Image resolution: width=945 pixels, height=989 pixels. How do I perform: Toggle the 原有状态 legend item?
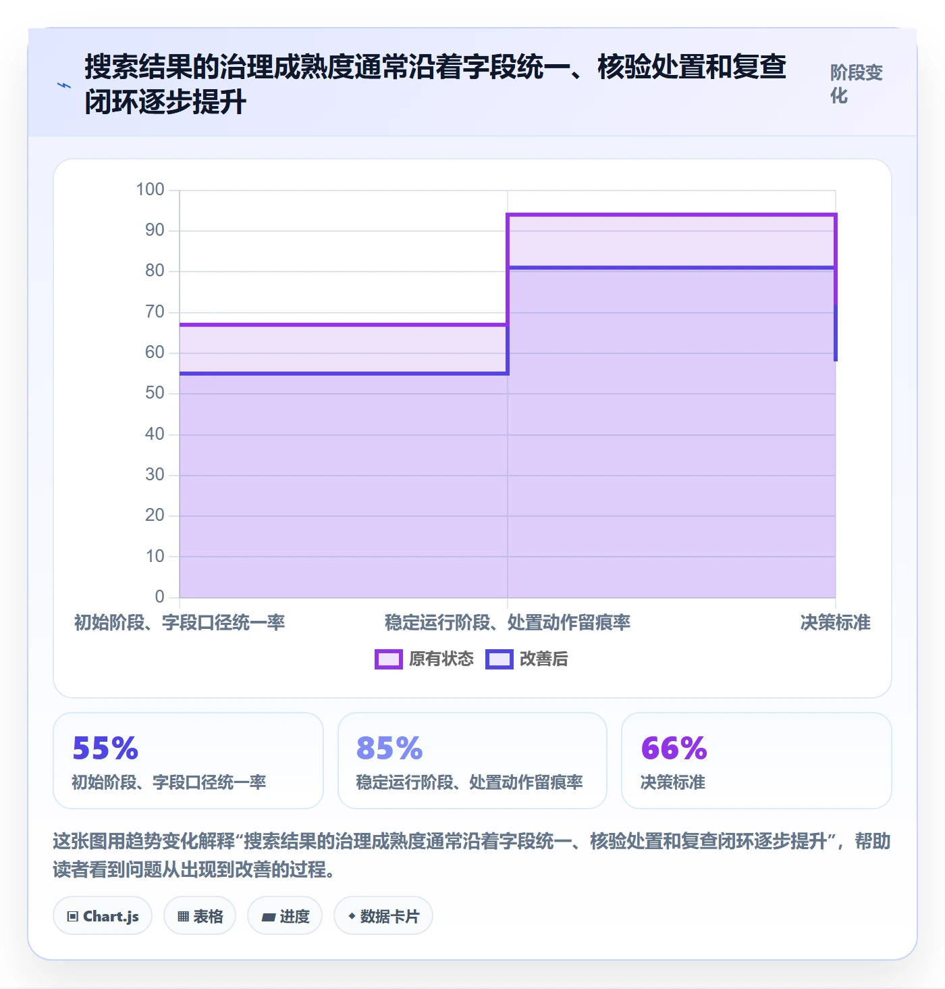425,659
